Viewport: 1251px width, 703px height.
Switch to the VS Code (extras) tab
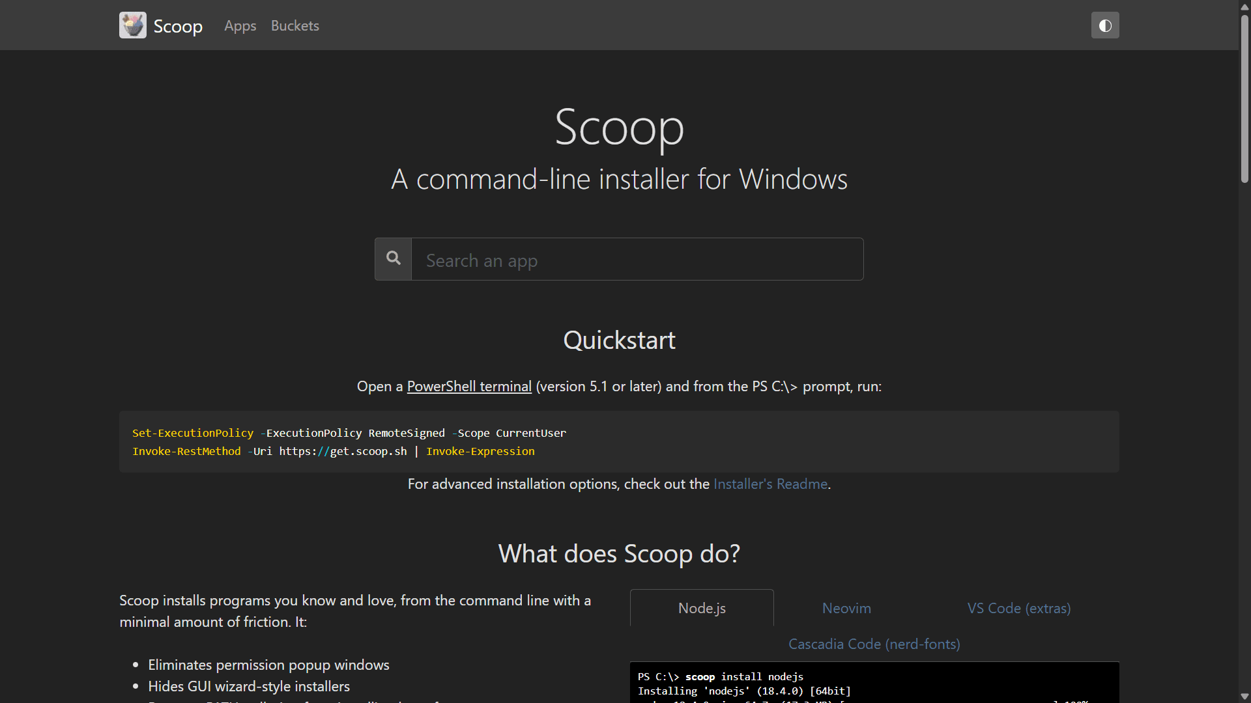[1018, 608]
